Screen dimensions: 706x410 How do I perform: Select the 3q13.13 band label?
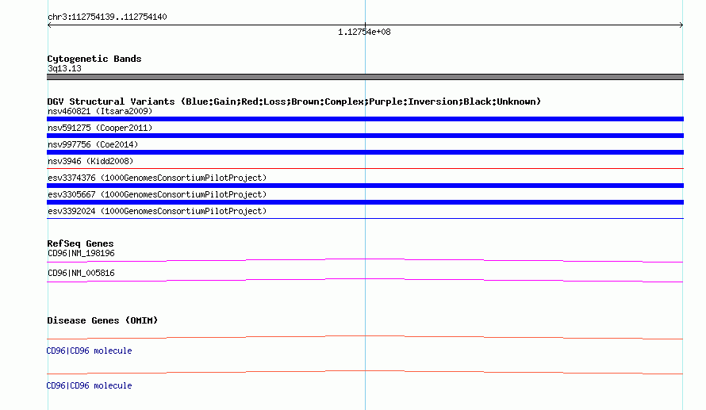click(64, 68)
